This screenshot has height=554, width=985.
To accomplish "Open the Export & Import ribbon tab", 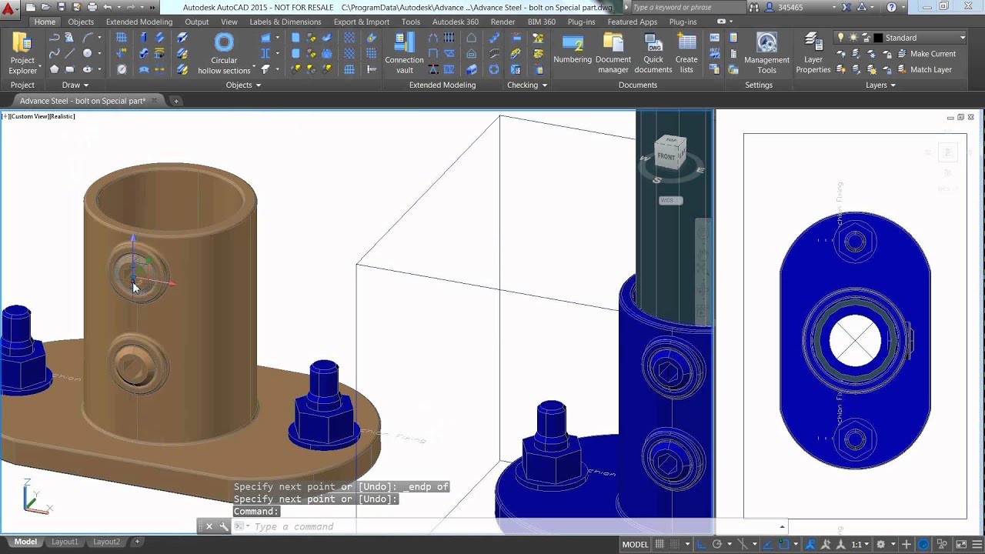I will pos(362,22).
